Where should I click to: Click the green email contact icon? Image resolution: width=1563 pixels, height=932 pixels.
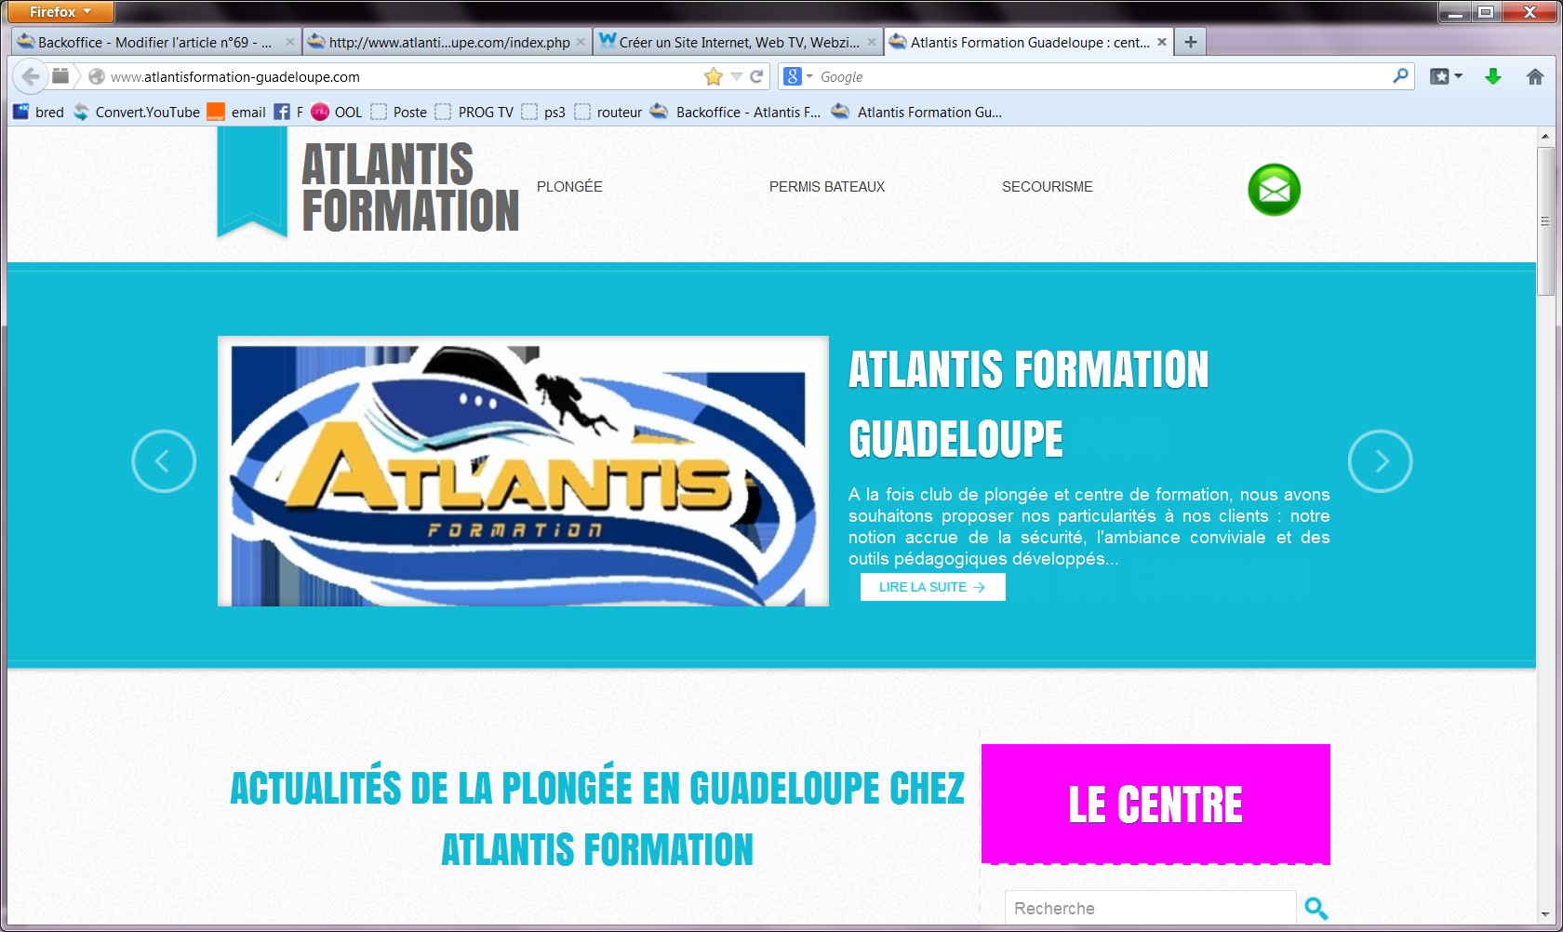[x=1274, y=190]
